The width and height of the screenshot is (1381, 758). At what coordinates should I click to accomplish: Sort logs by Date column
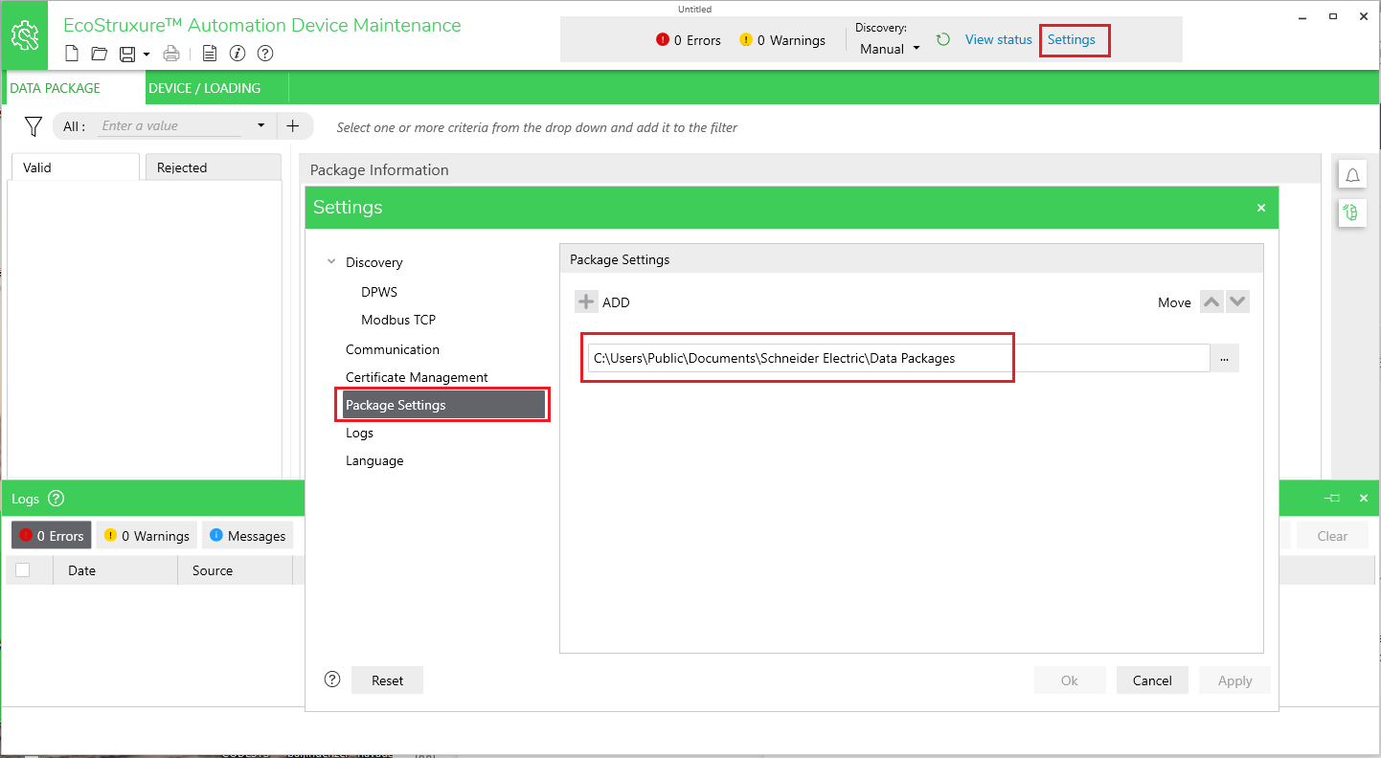tap(117, 570)
